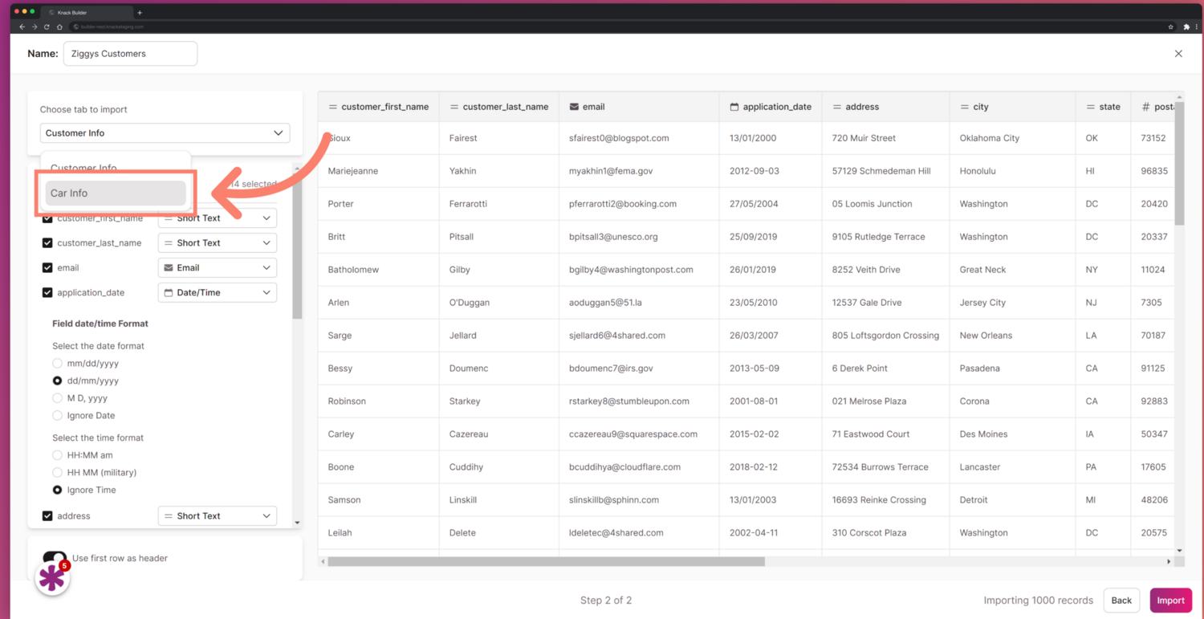This screenshot has height=619, width=1204.
Task: Reload the page with the refresh icon
Action: click(47, 26)
